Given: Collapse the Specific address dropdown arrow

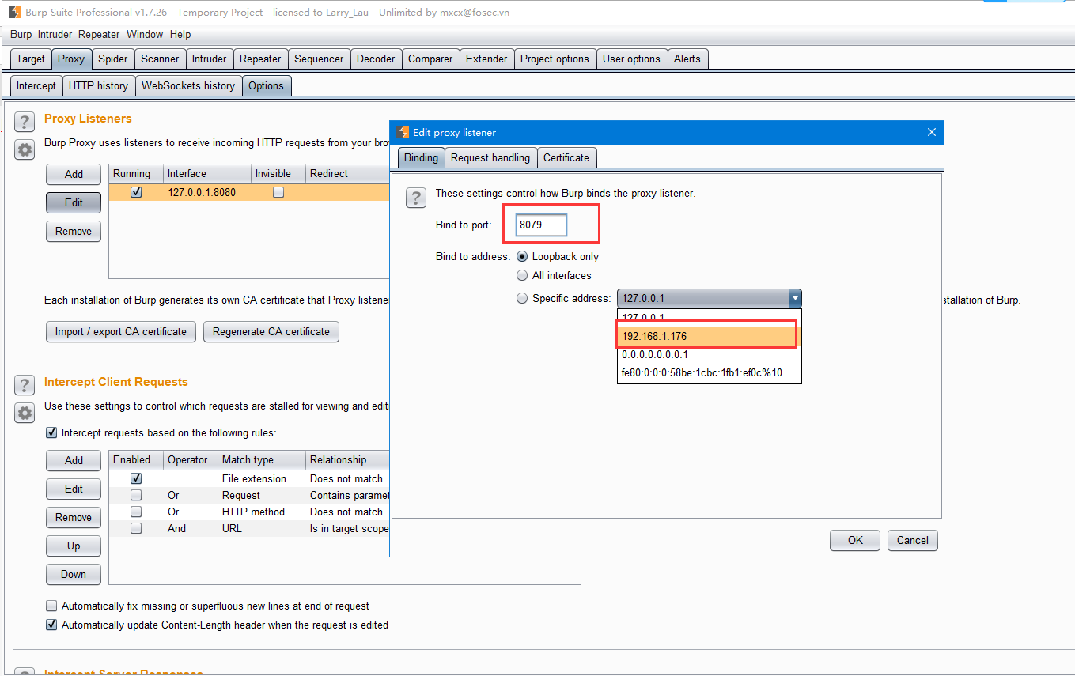Looking at the screenshot, I should tap(794, 298).
